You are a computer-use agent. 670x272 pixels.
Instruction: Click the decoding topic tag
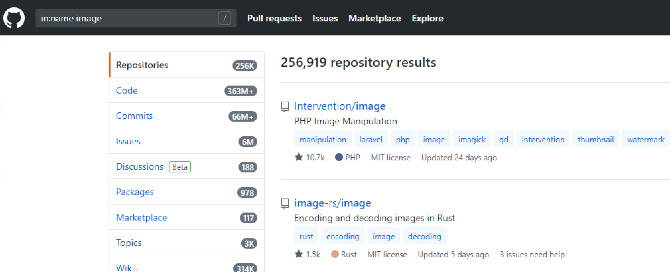tap(424, 236)
